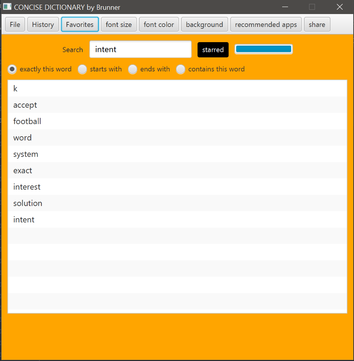Close the Concise Dictionary window
The height and width of the screenshot is (361, 354).
pos(340,7)
